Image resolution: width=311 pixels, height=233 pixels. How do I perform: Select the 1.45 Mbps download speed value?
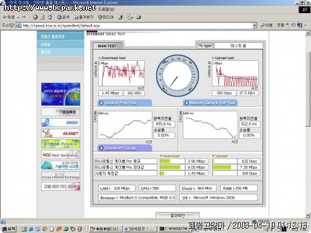pyautogui.click(x=110, y=93)
